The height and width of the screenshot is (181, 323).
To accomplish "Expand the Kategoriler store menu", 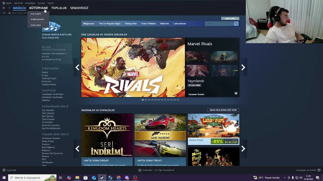I will pos(131,24).
